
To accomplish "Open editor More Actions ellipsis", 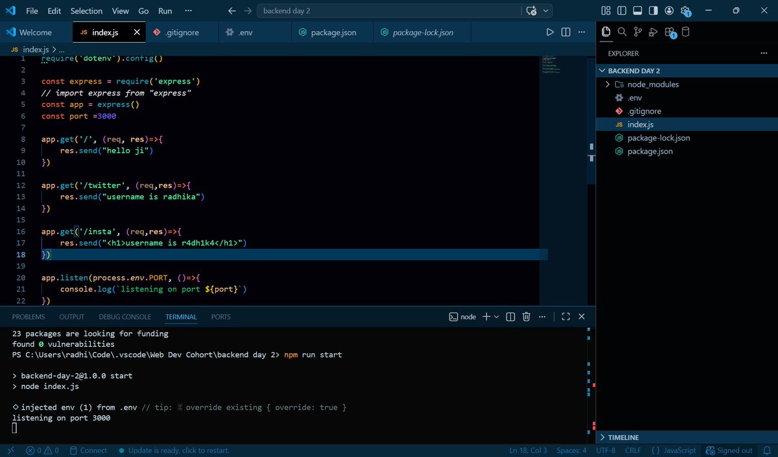I will click(x=582, y=32).
